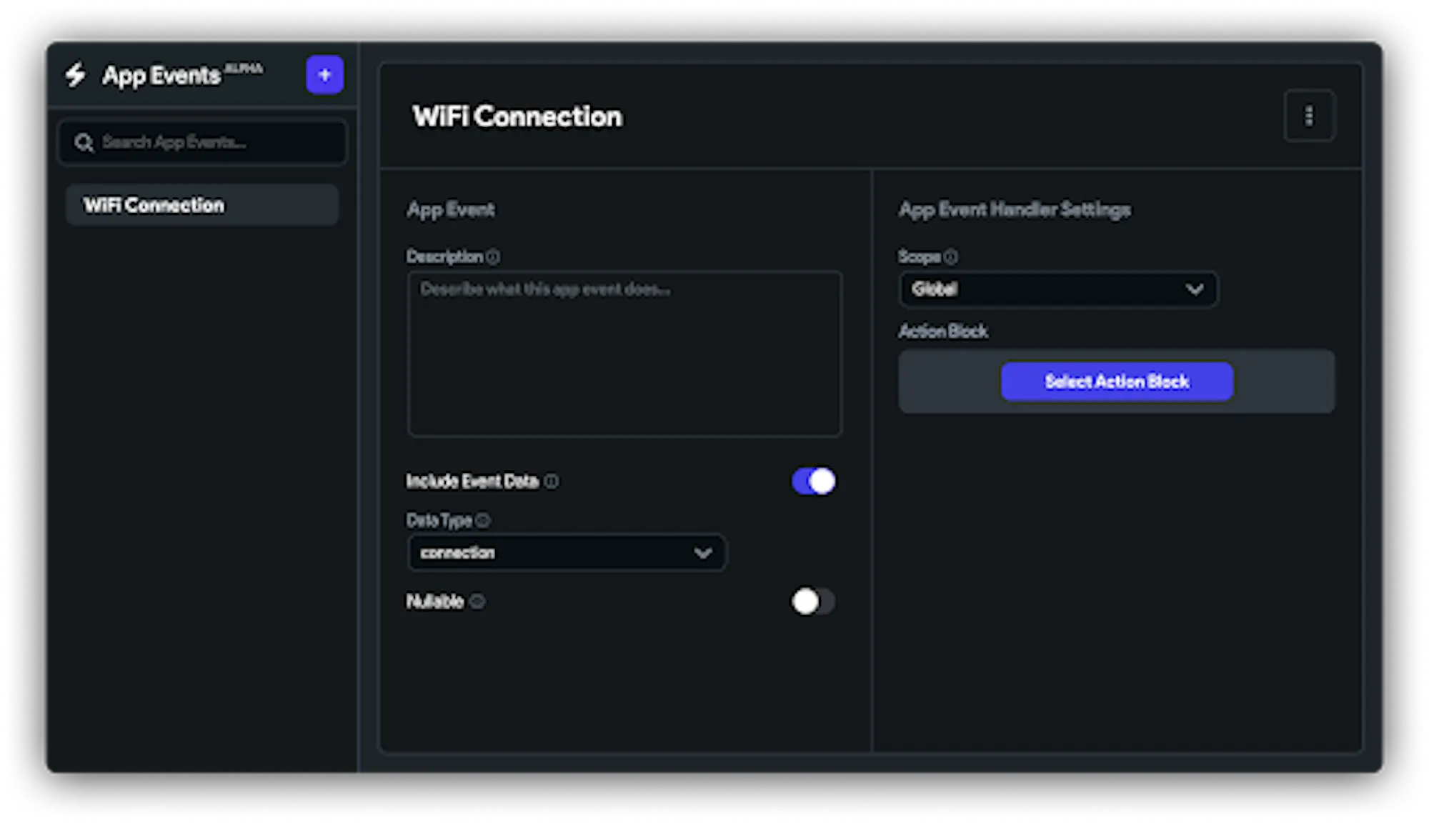Image resolution: width=1429 pixels, height=823 pixels.
Task: Click the info icon beside Include Event Data
Action: pyautogui.click(x=552, y=482)
